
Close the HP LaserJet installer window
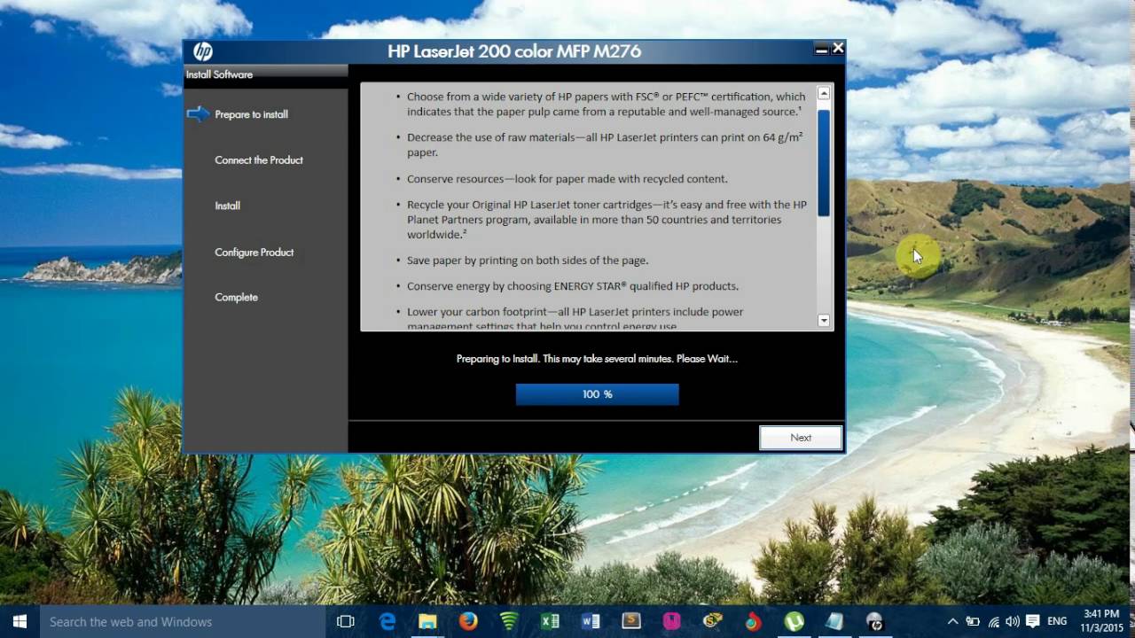[x=838, y=49]
